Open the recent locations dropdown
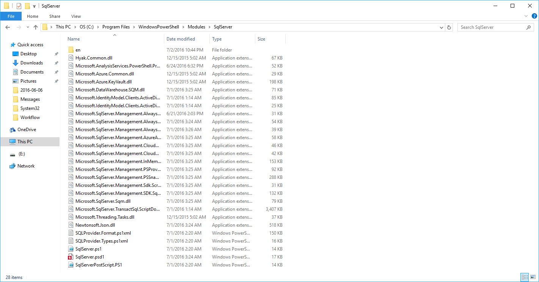The height and width of the screenshot is (282, 539). (28, 27)
